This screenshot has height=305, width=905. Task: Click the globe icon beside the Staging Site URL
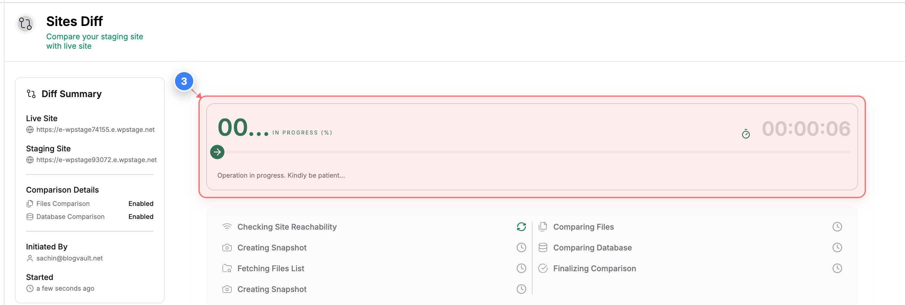pos(30,160)
